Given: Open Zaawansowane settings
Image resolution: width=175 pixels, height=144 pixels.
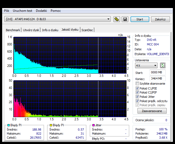Looking at the screenshot, I should [x=152, y=111].
